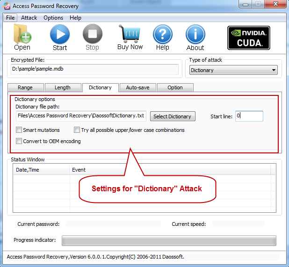Check Convert to OEM encoding
The image size is (289, 267).
point(19,141)
